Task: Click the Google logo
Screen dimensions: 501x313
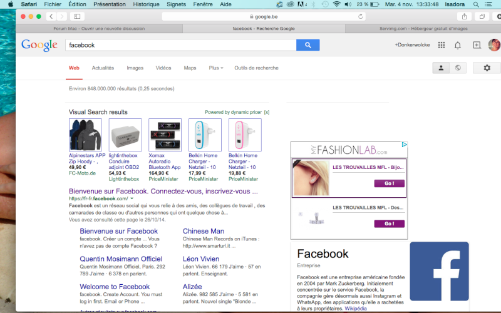Action: pos(39,45)
